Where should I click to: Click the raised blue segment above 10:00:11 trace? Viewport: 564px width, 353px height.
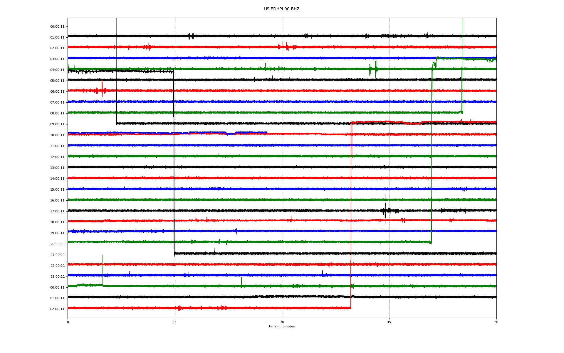207,132
